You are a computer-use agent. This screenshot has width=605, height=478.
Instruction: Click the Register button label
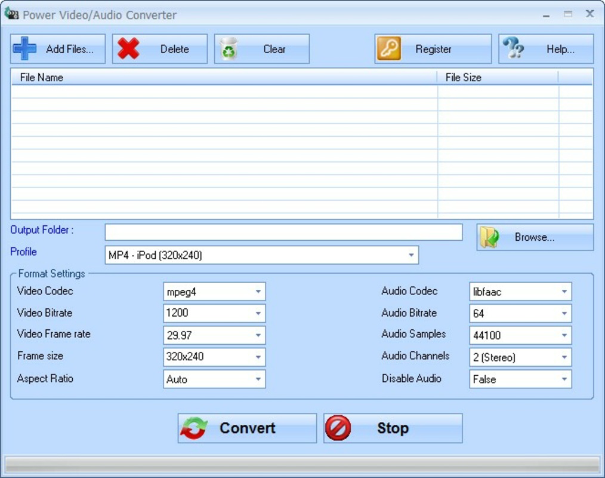click(x=433, y=49)
